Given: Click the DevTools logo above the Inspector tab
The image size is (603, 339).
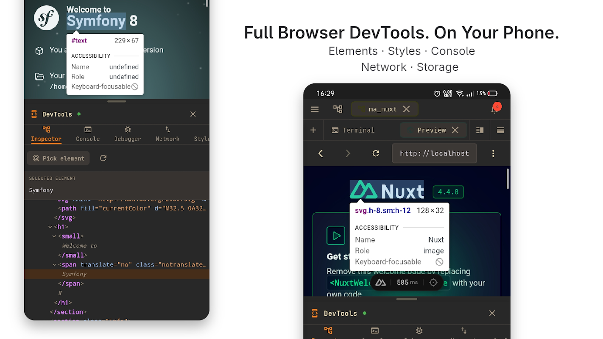Looking at the screenshot, I should pyautogui.click(x=34, y=114).
